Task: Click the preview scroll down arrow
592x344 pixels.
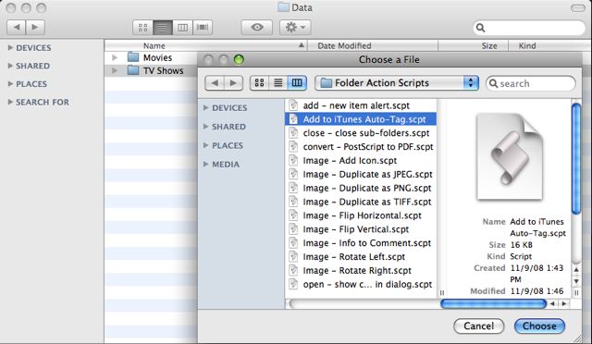Action: (x=576, y=281)
